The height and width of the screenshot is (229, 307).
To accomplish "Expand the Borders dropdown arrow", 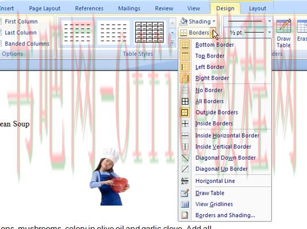I will click(213, 33).
